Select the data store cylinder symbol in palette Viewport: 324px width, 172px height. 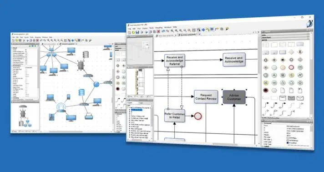pyautogui.click(x=283, y=98)
